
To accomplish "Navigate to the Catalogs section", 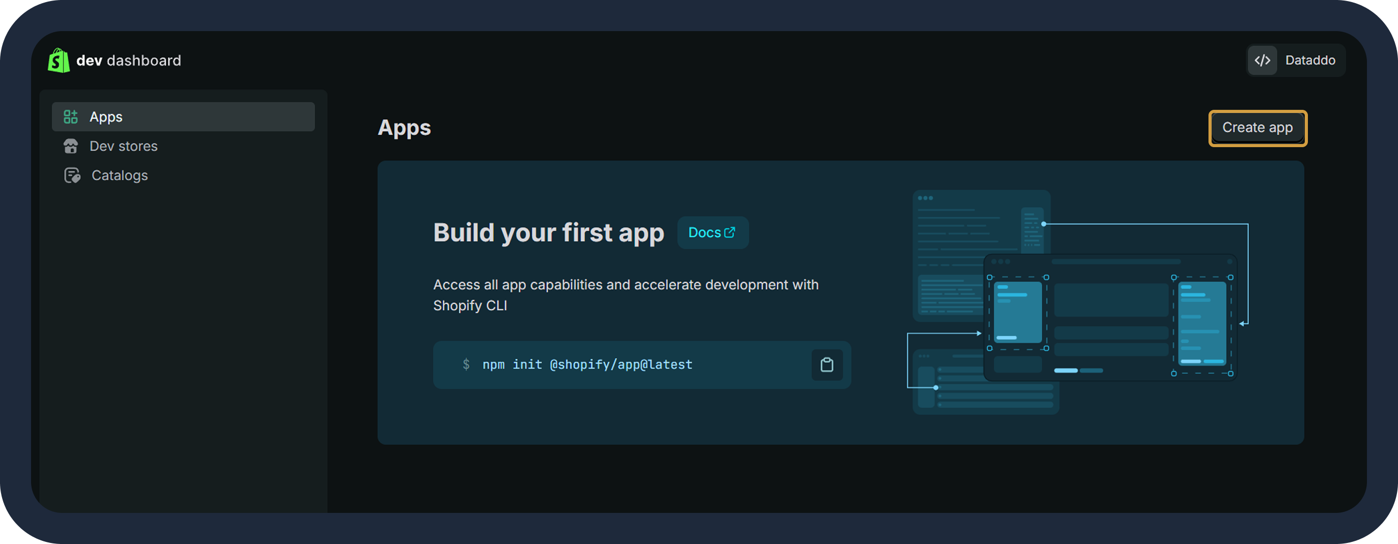I will pos(120,175).
